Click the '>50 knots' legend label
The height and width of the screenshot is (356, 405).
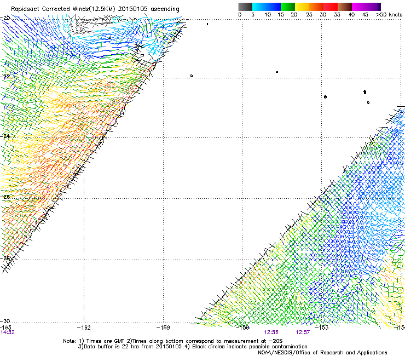(x=389, y=15)
